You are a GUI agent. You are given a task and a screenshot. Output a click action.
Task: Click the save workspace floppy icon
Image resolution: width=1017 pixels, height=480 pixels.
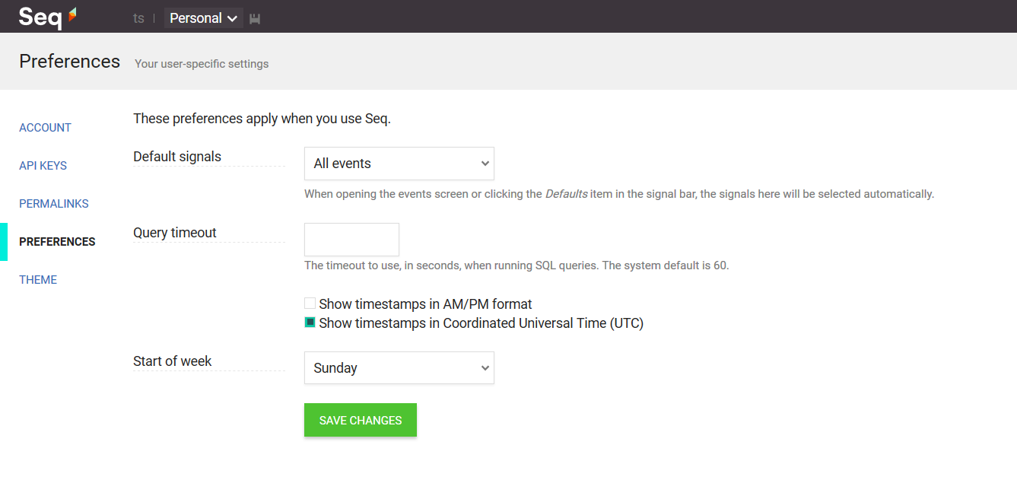[x=255, y=18]
